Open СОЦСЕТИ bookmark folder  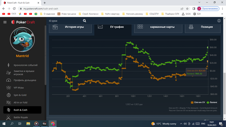(152, 14)
